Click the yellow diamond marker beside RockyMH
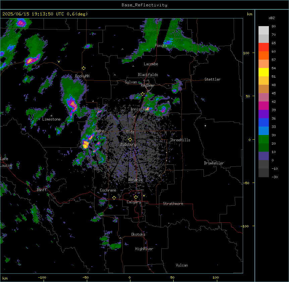289x282 pixels. 83,68
